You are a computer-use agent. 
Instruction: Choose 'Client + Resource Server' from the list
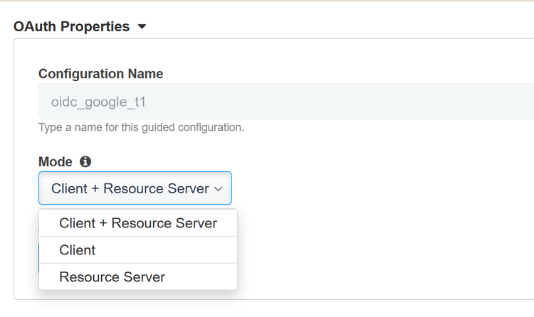(138, 223)
